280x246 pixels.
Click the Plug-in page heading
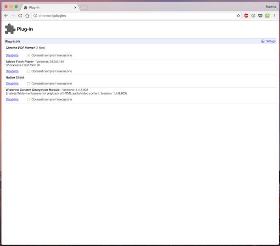pos(25,29)
